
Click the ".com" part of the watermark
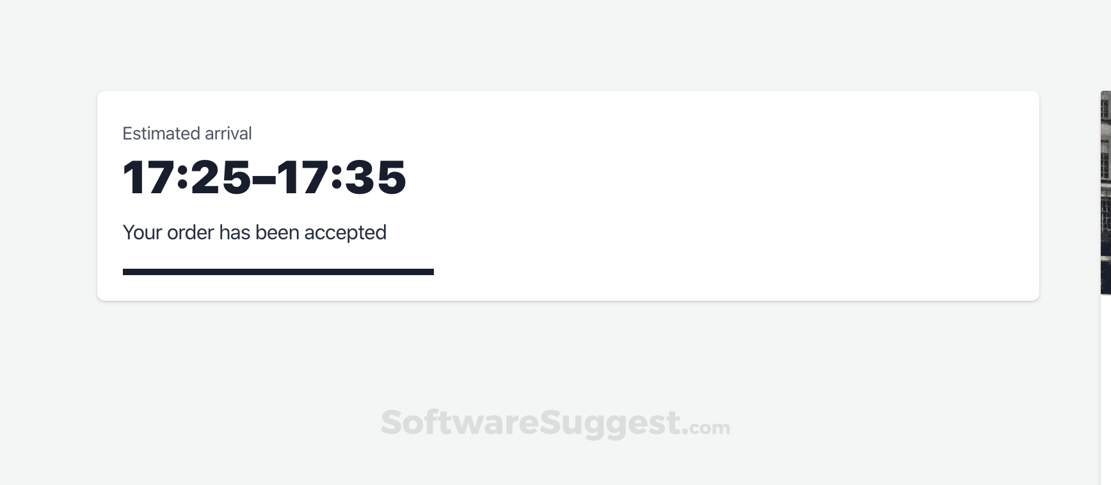coord(706,427)
